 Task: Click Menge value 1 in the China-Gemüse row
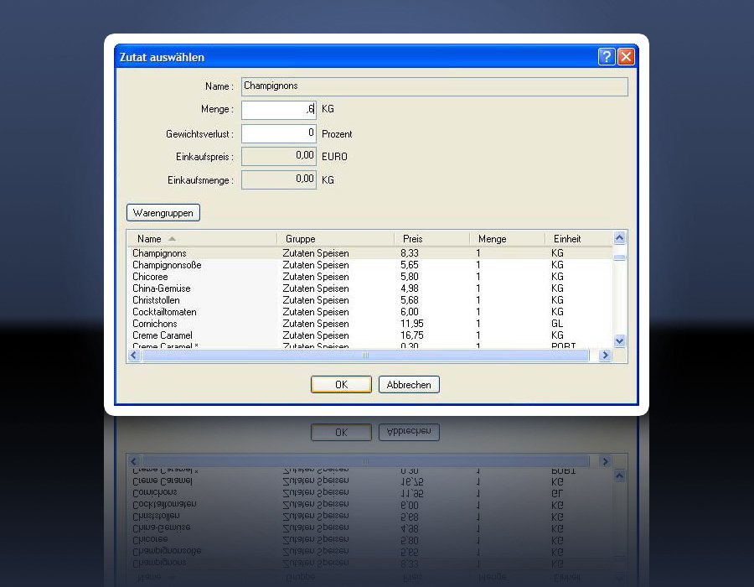tap(478, 288)
